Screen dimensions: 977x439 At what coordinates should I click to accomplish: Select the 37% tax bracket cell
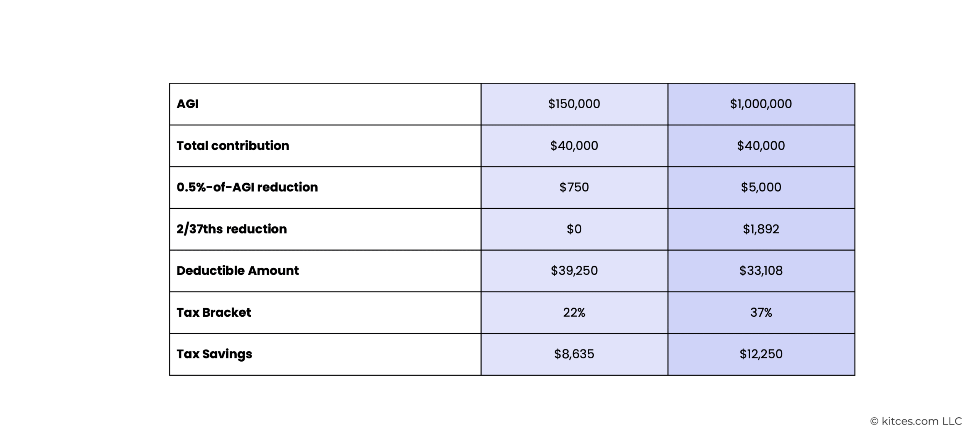(x=761, y=312)
